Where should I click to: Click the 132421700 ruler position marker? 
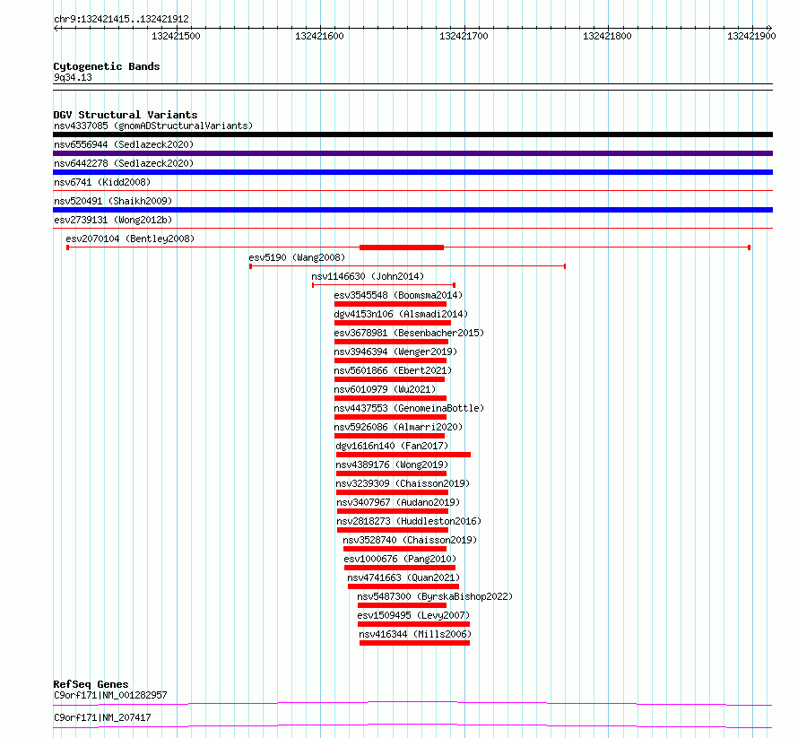[x=464, y=36]
